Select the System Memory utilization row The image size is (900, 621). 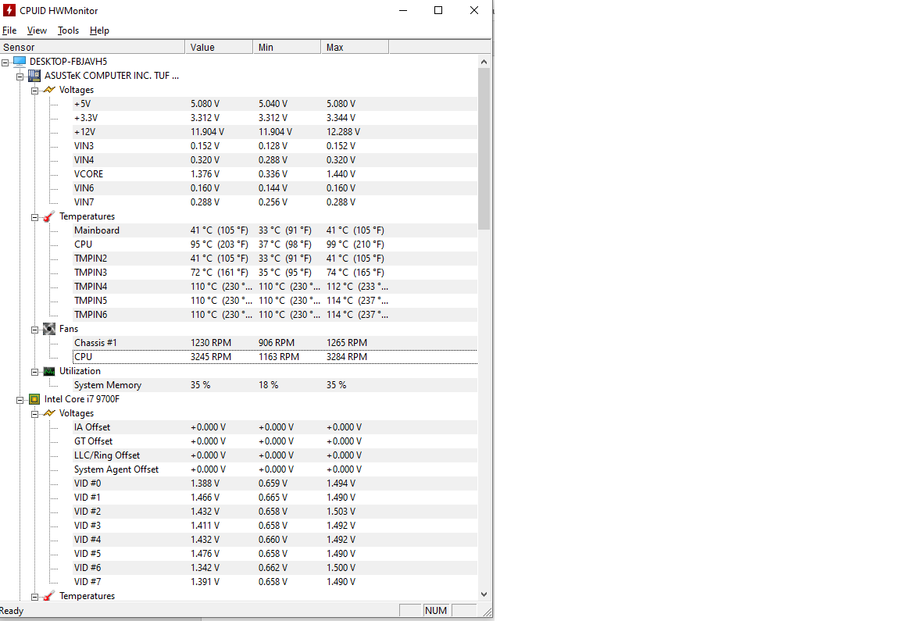274,385
